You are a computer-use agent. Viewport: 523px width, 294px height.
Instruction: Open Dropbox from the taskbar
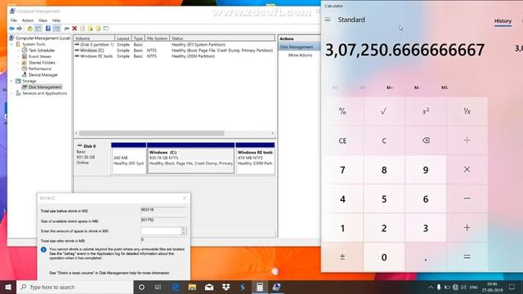coord(226,287)
